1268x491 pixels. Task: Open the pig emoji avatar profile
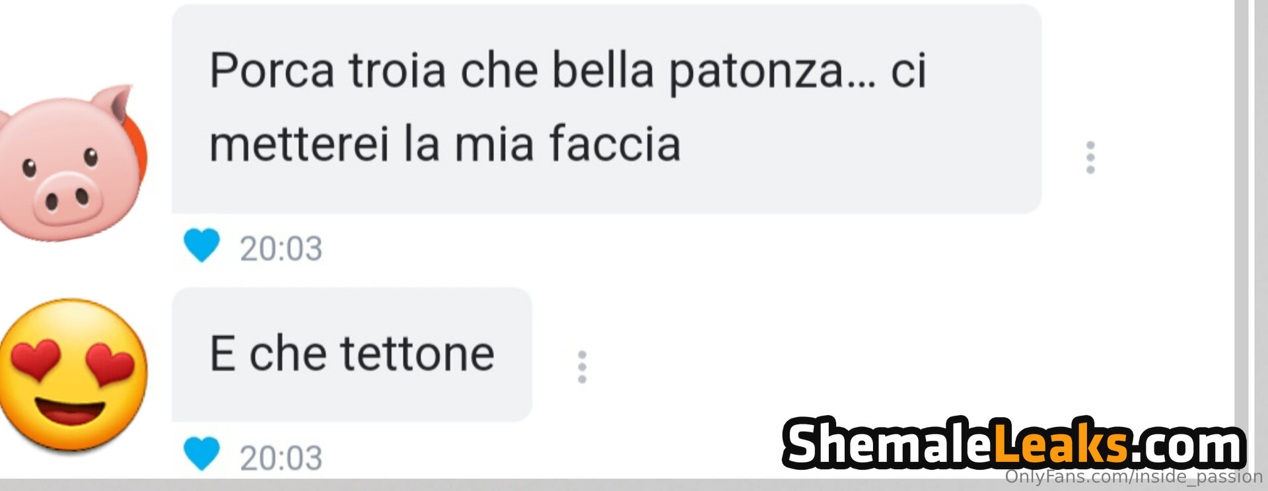click(69, 163)
